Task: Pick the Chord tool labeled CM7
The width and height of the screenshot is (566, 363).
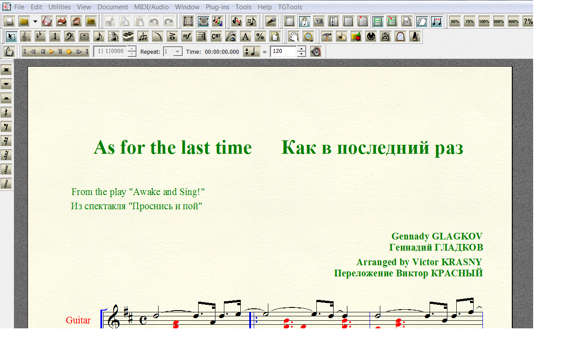Action: point(216,36)
